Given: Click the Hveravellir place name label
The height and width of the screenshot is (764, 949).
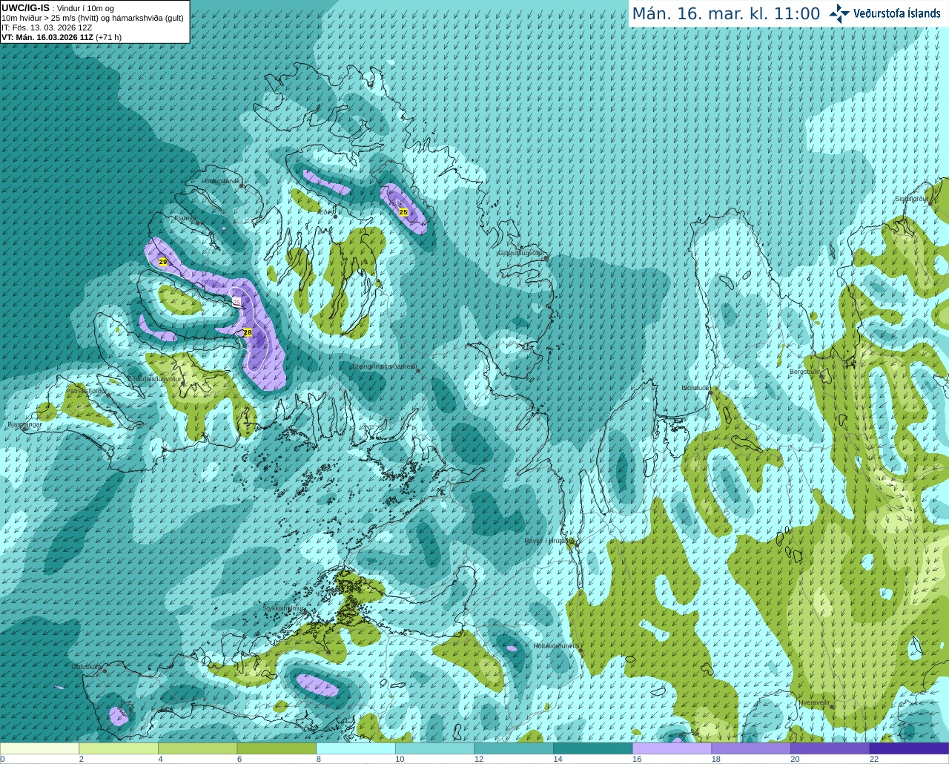Looking at the screenshot, I should click(813, 702).
